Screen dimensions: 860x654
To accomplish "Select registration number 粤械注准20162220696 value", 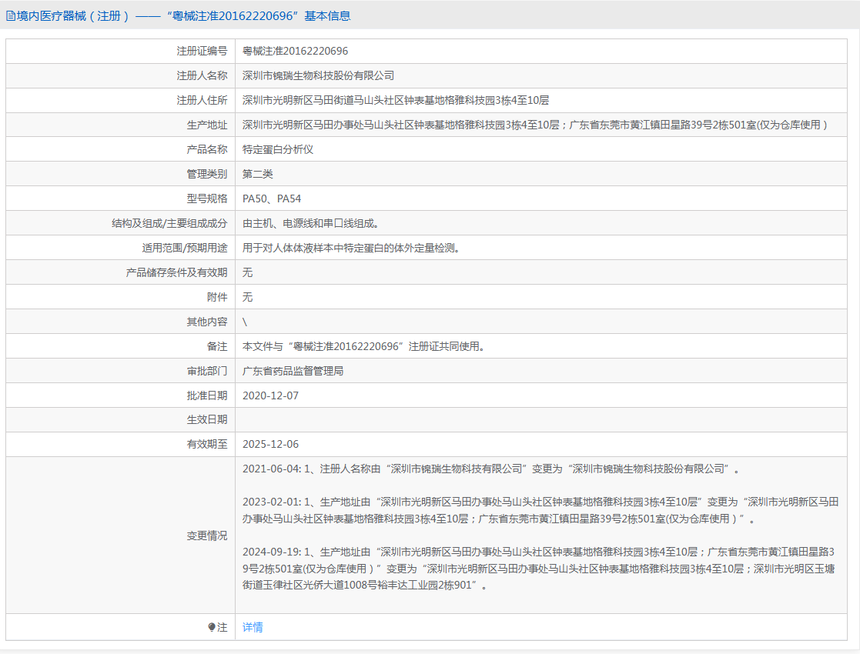I will tap(295, 51).
